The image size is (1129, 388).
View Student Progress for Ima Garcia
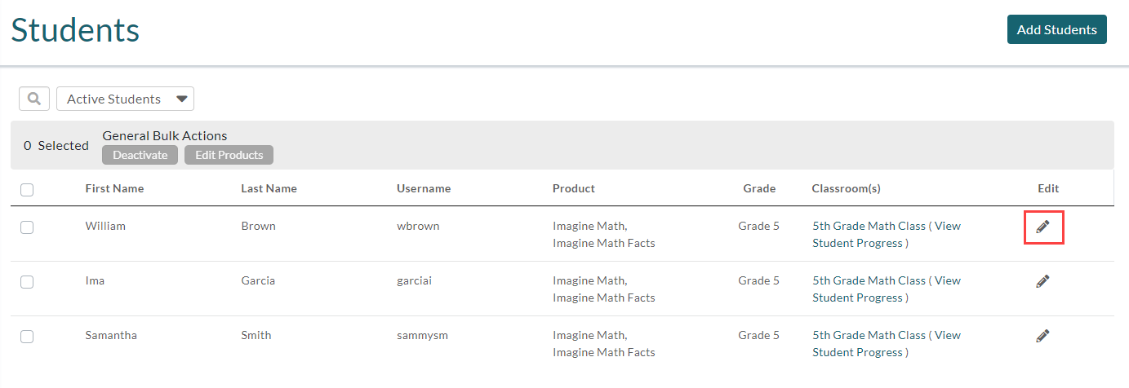coord(887,289)
